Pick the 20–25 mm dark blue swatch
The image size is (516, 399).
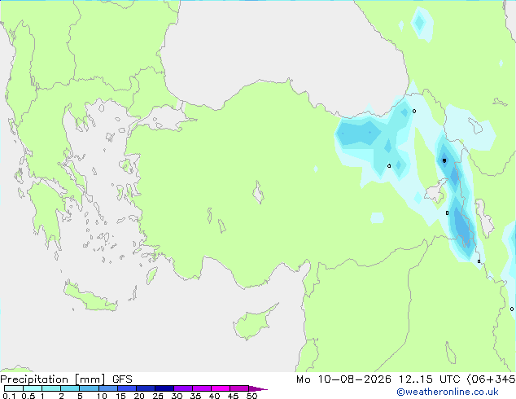point(146,388)
